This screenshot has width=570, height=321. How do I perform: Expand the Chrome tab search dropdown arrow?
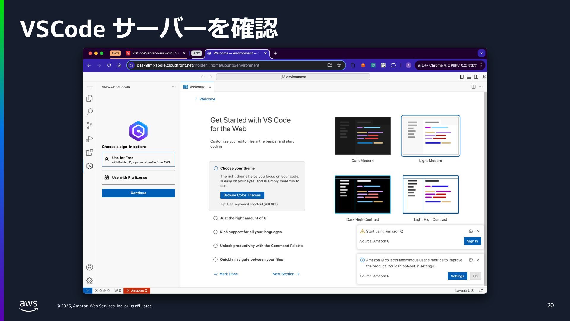pos(481,53)
